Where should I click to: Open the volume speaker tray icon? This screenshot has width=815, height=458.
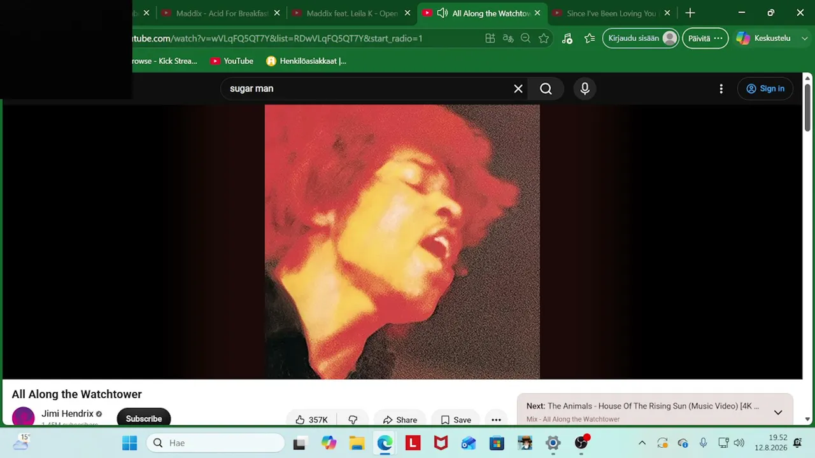[739, 443]
